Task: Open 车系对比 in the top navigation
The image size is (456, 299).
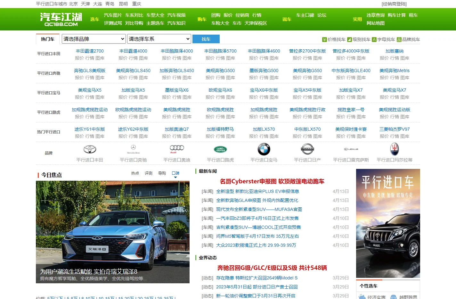Action: pyautogui.click(x=134, y=15)
